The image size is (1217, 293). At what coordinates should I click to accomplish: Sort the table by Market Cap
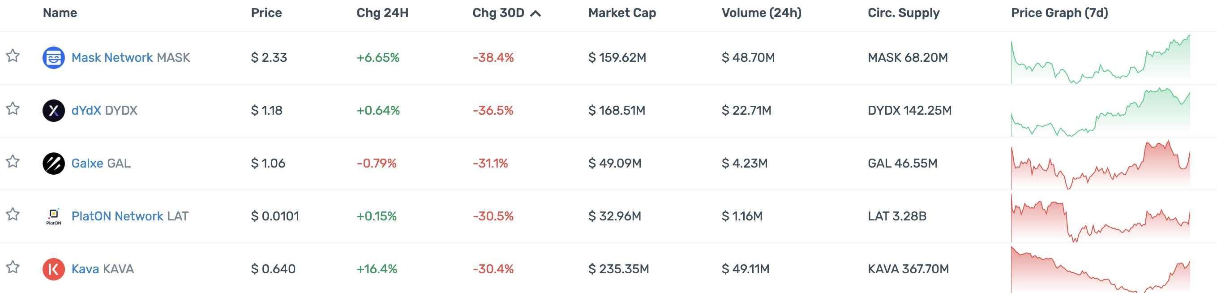(x=622, y=13)
